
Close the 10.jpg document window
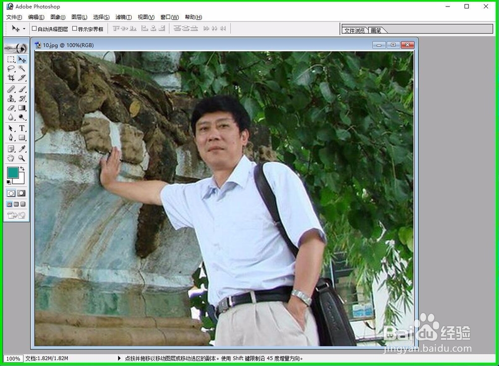click(x=407, y=45)
